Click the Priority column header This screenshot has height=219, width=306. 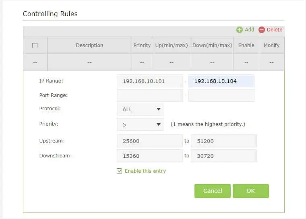(142, 45)
